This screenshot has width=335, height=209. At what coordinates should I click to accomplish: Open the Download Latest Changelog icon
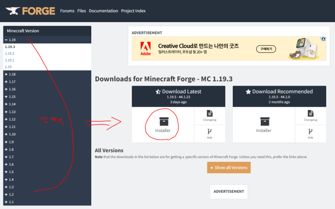tap(210, 113)
